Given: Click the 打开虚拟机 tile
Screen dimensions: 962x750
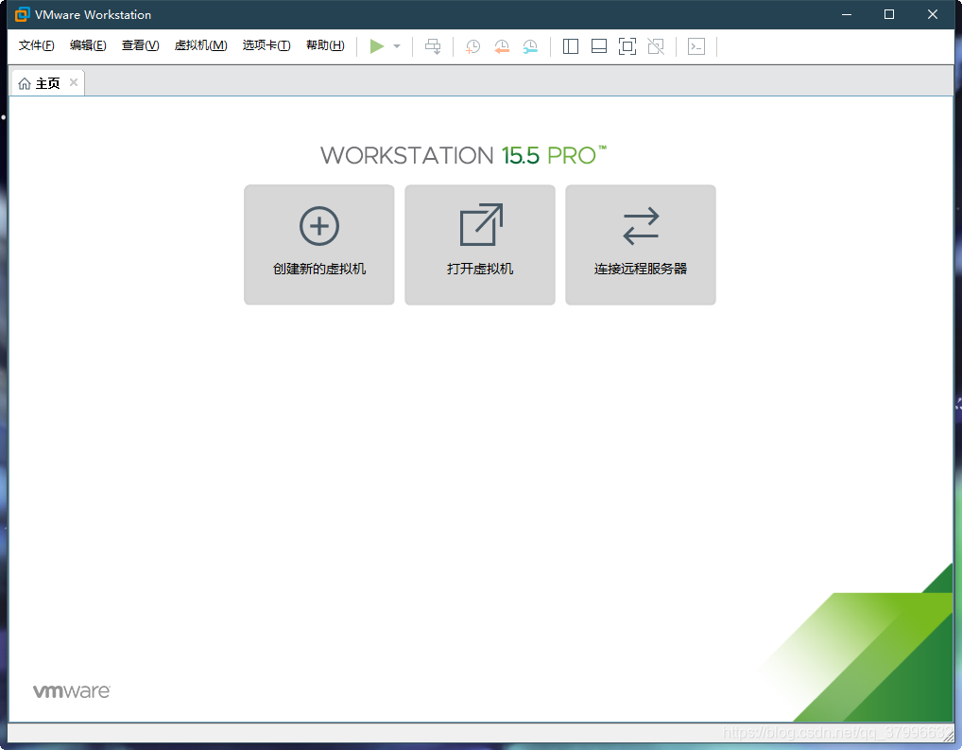Looking at the screenshot, I should point(480,244).
